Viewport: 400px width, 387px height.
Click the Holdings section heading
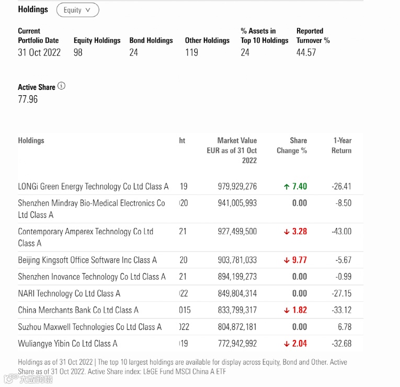click(33, 9)
